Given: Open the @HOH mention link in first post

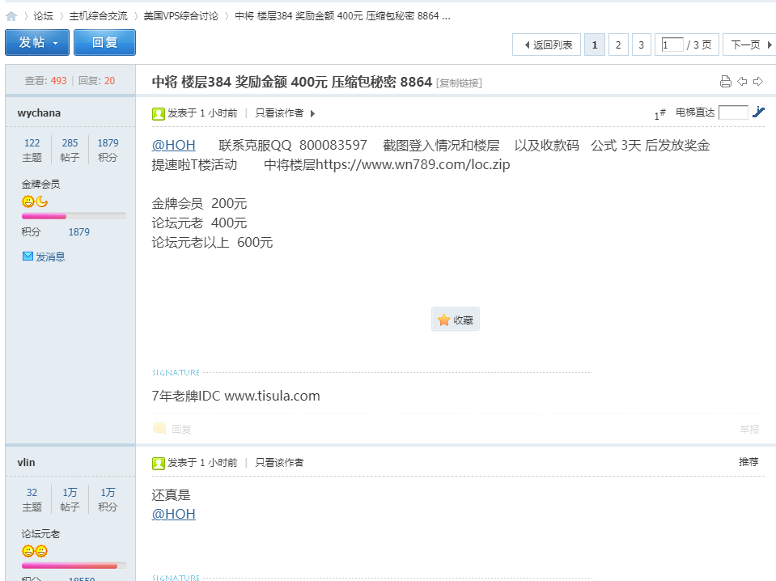Looking at the screenshot, I should click(173, 146).
